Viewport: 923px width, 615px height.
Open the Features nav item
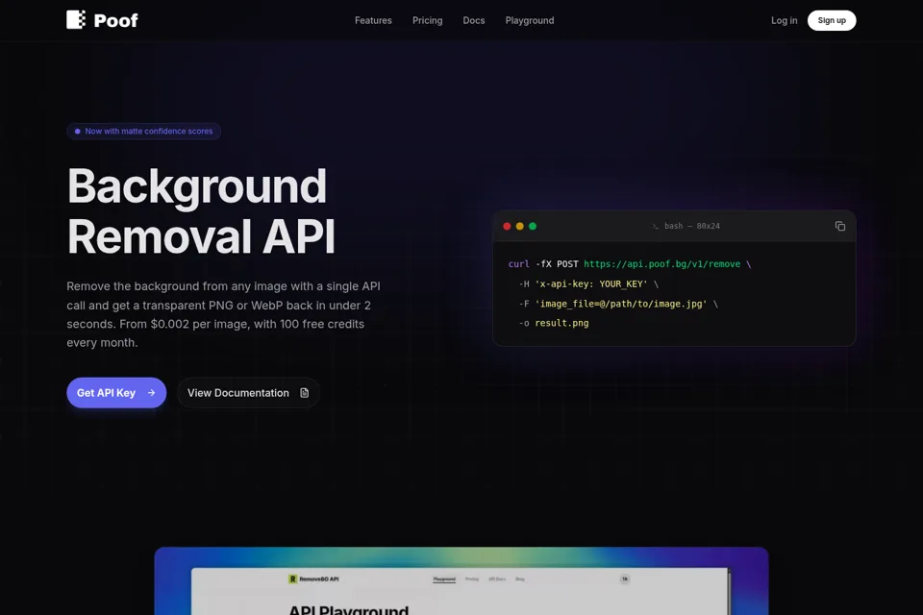coord(373,20)
